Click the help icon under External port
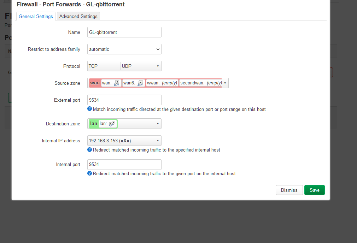Screen dimensions: 357x243 pyautogui.click(x=90, y=109)
